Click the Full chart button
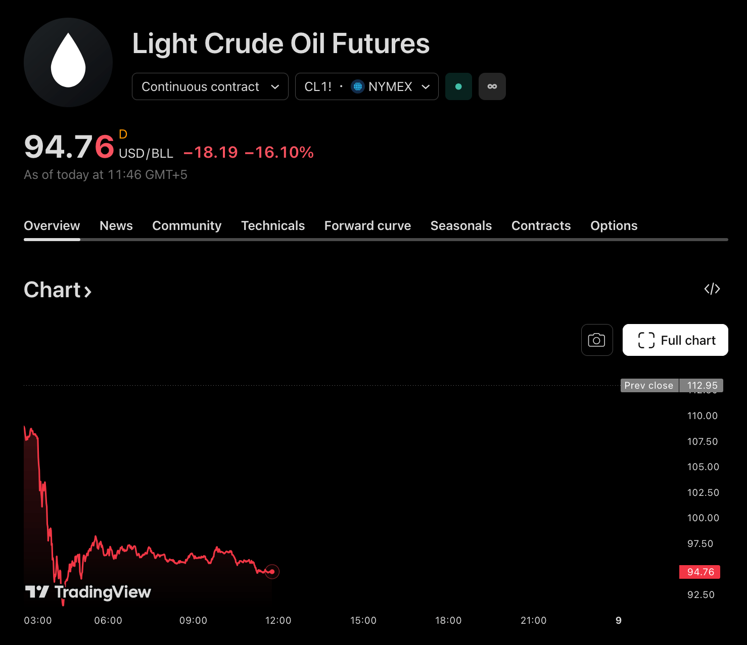Screen dimensions: 747x645 [x=675, y=340]
